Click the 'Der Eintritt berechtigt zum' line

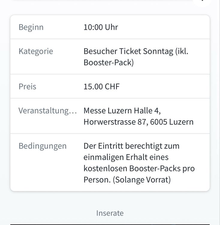click(x=131, y=146)
